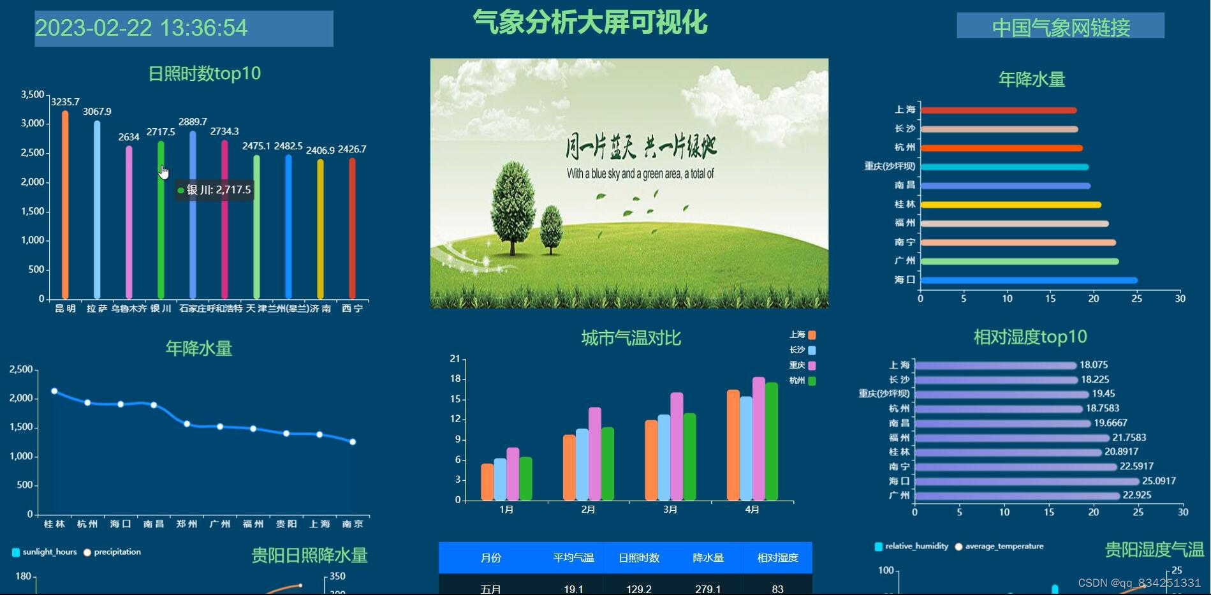Click the orange 上海 bar for 1月
This screenshot has width=1211, height=595.
pos(487,481)
